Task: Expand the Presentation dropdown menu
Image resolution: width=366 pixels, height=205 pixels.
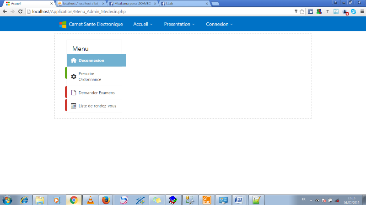Action: coord(179,24)
